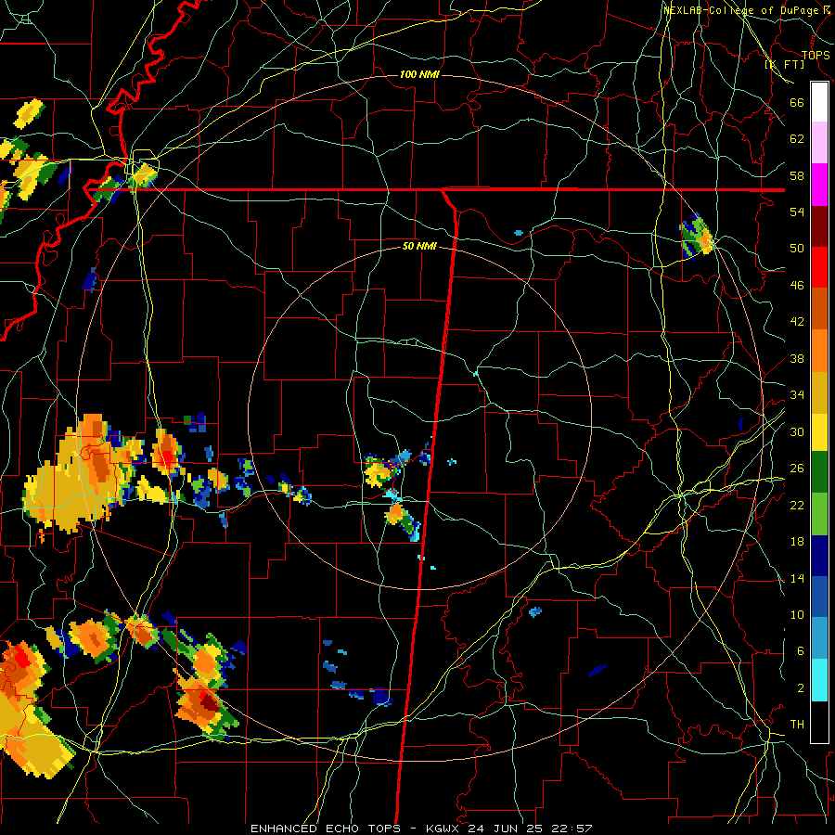Pick the light sky-blue legend swatch

point(819,638)
